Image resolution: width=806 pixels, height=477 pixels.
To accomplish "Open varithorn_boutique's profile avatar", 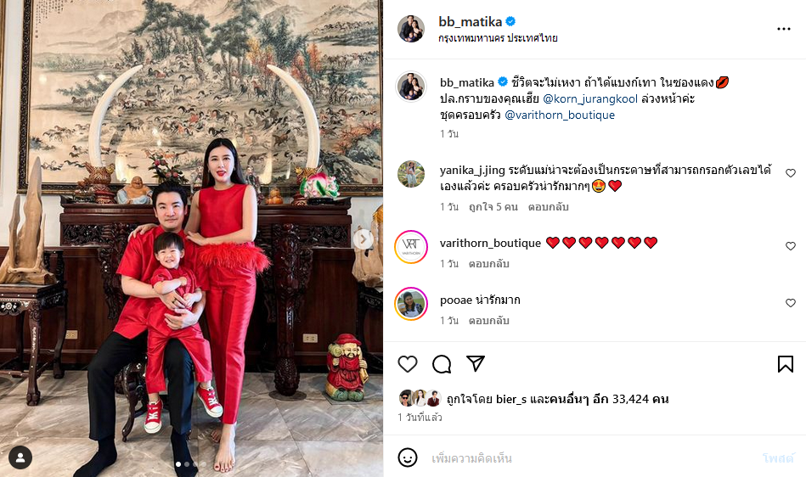I will (x=411, y=247).
